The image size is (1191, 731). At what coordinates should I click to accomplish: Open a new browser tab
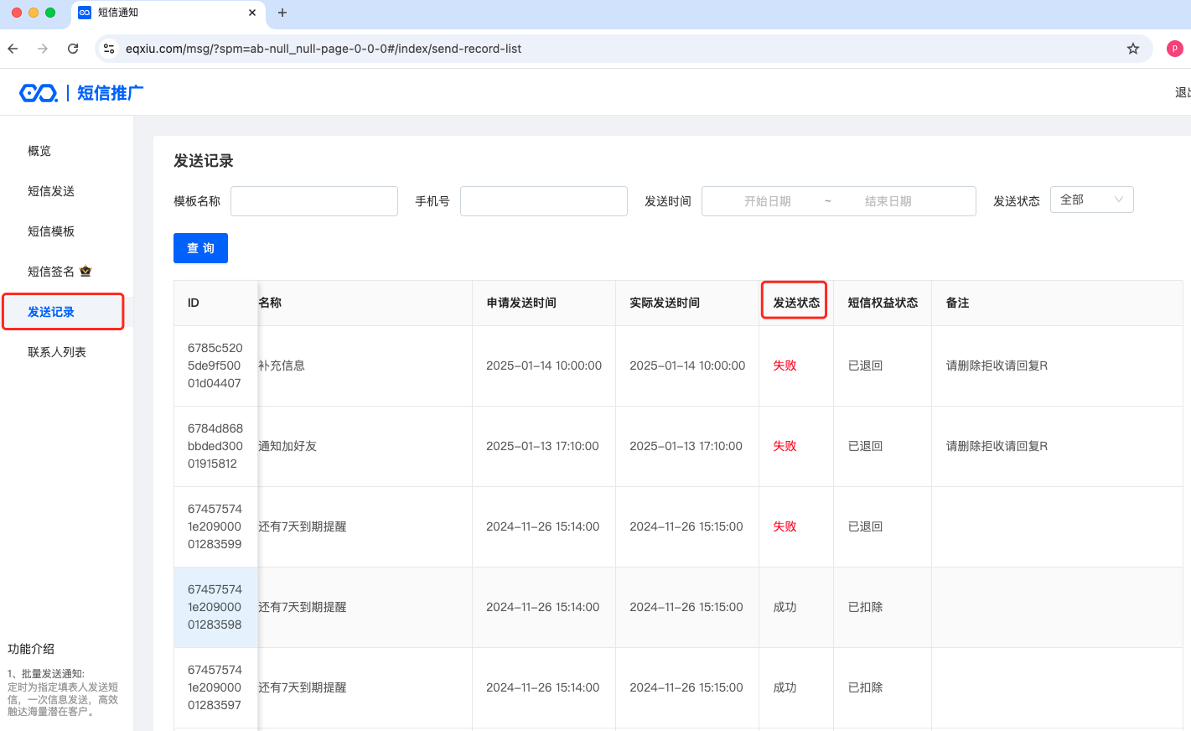coord(282,13)
